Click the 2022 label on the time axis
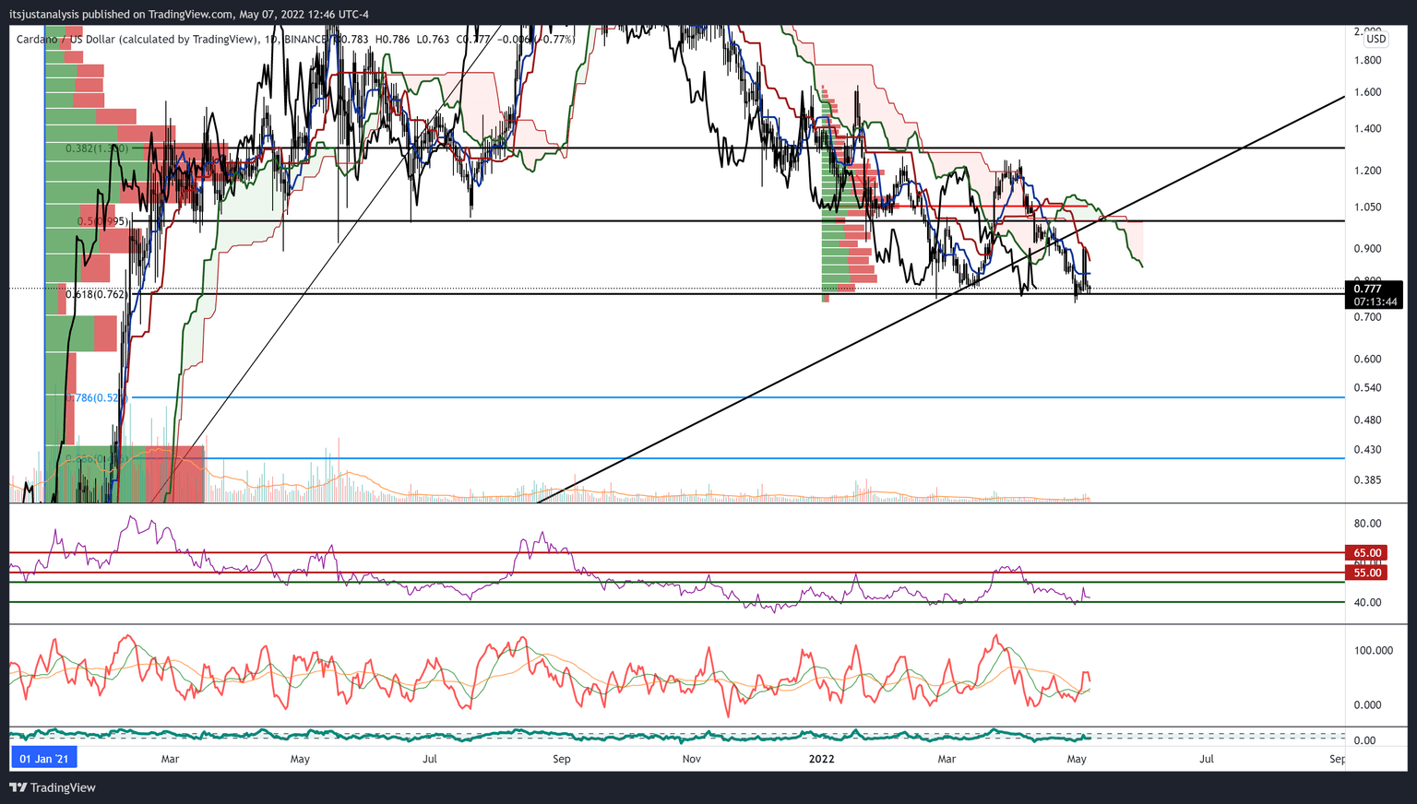Screen dimensions: 1417x804 pyautogui.click(x=821, y=759)
